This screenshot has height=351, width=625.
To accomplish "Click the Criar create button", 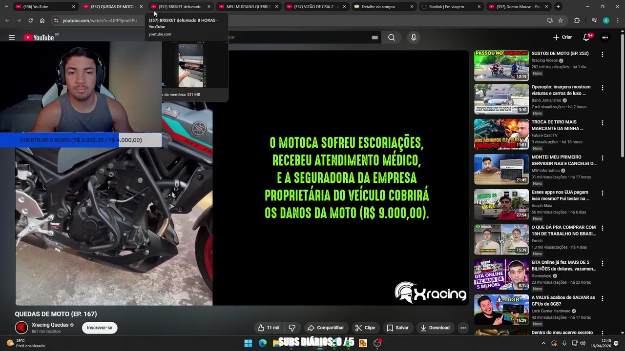I will point(562,37).
